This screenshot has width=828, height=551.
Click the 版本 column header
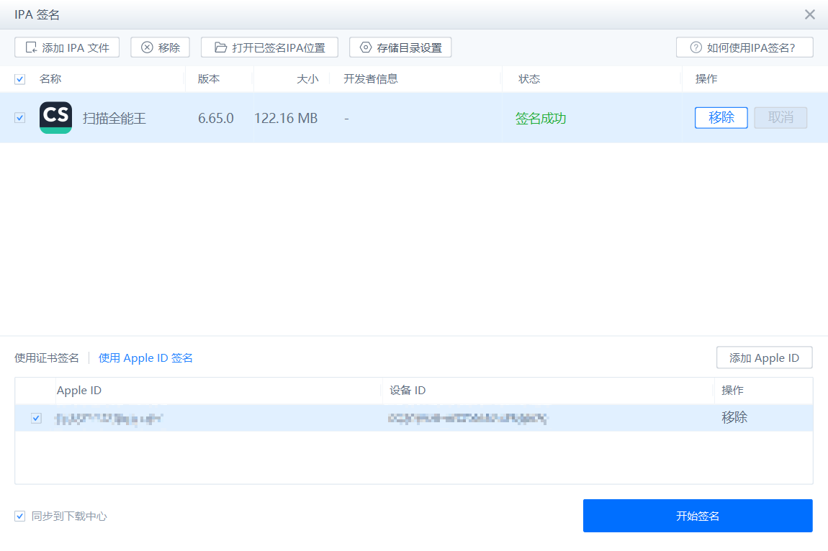pyautogui.click(x=209, y=78)
